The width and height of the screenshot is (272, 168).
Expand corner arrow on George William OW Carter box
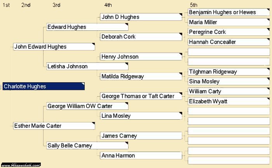126,104
